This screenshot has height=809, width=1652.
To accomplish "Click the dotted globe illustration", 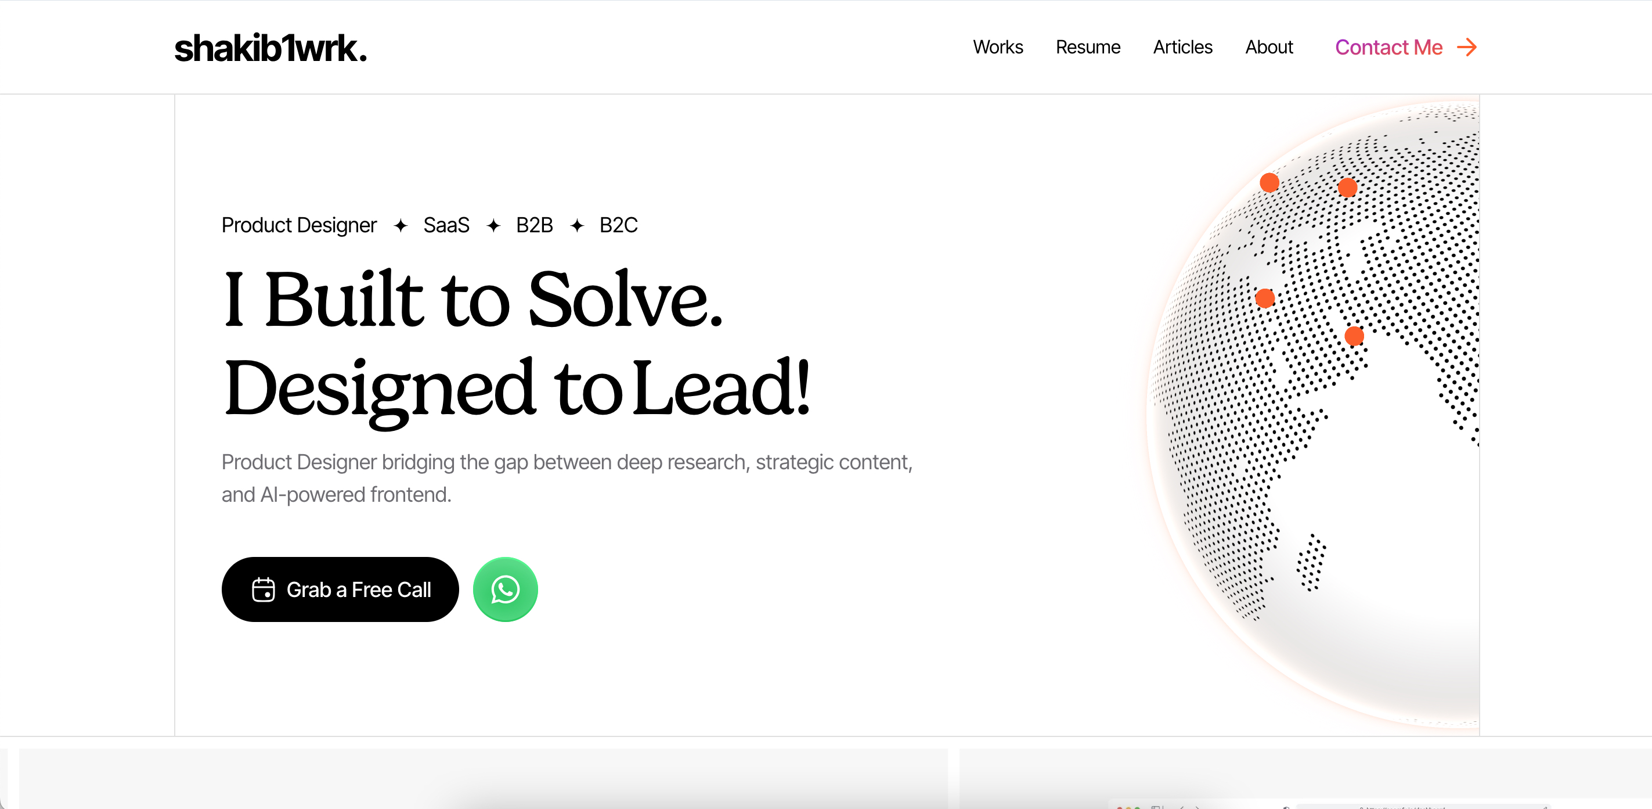I will 1314,414.
